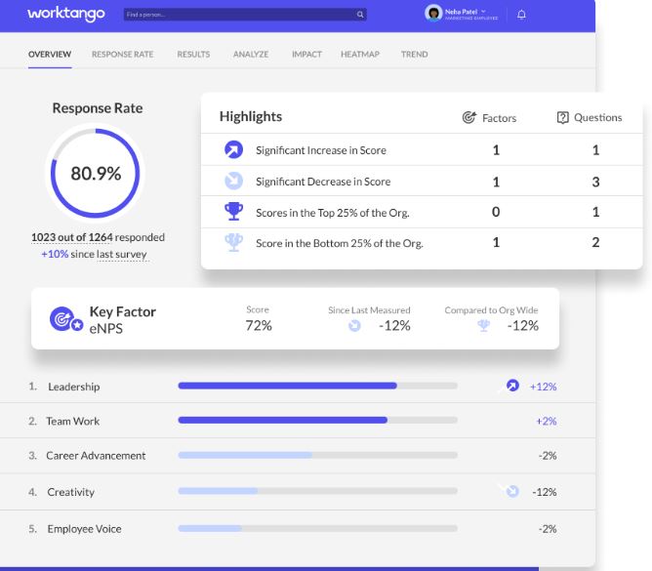
Task: Click the 80.9% response rate ring
Action: pyautogui.click(x=96, y=173)
